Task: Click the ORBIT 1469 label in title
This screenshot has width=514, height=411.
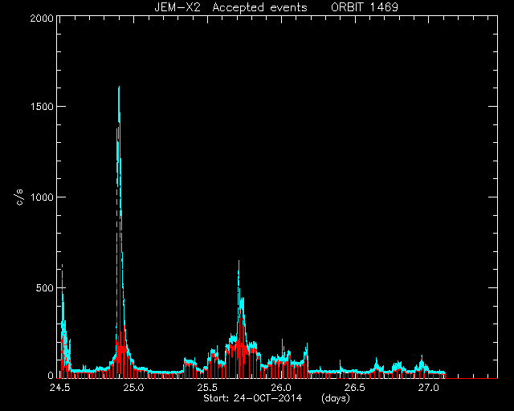Action: coord(365,7)
